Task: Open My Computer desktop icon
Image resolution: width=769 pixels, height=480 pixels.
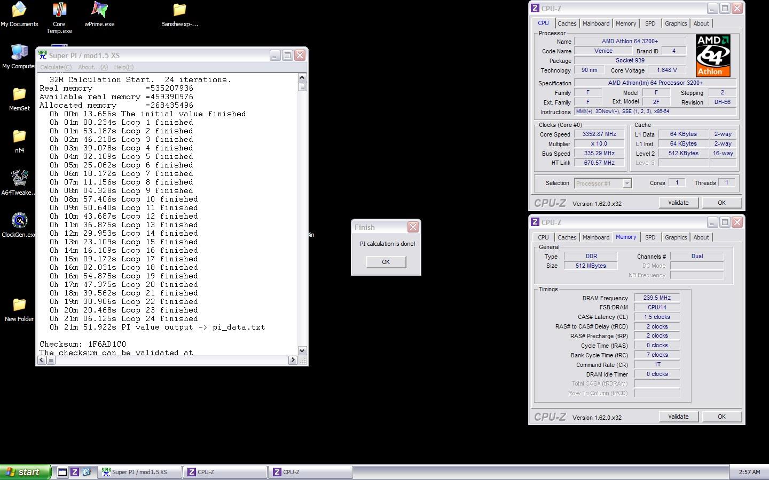Action: point(19,57)
